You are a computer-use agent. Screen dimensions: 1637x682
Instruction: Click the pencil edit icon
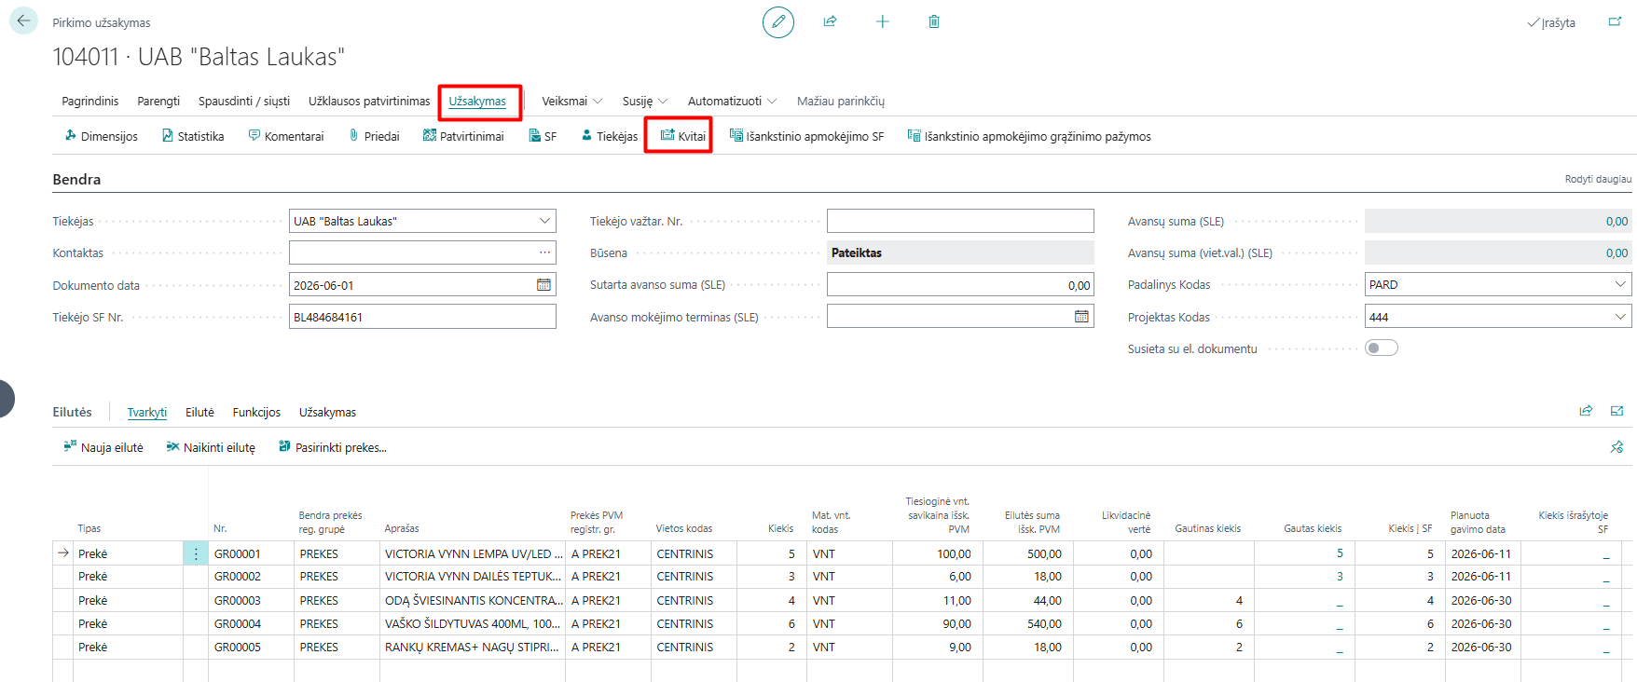coord(778,21)
